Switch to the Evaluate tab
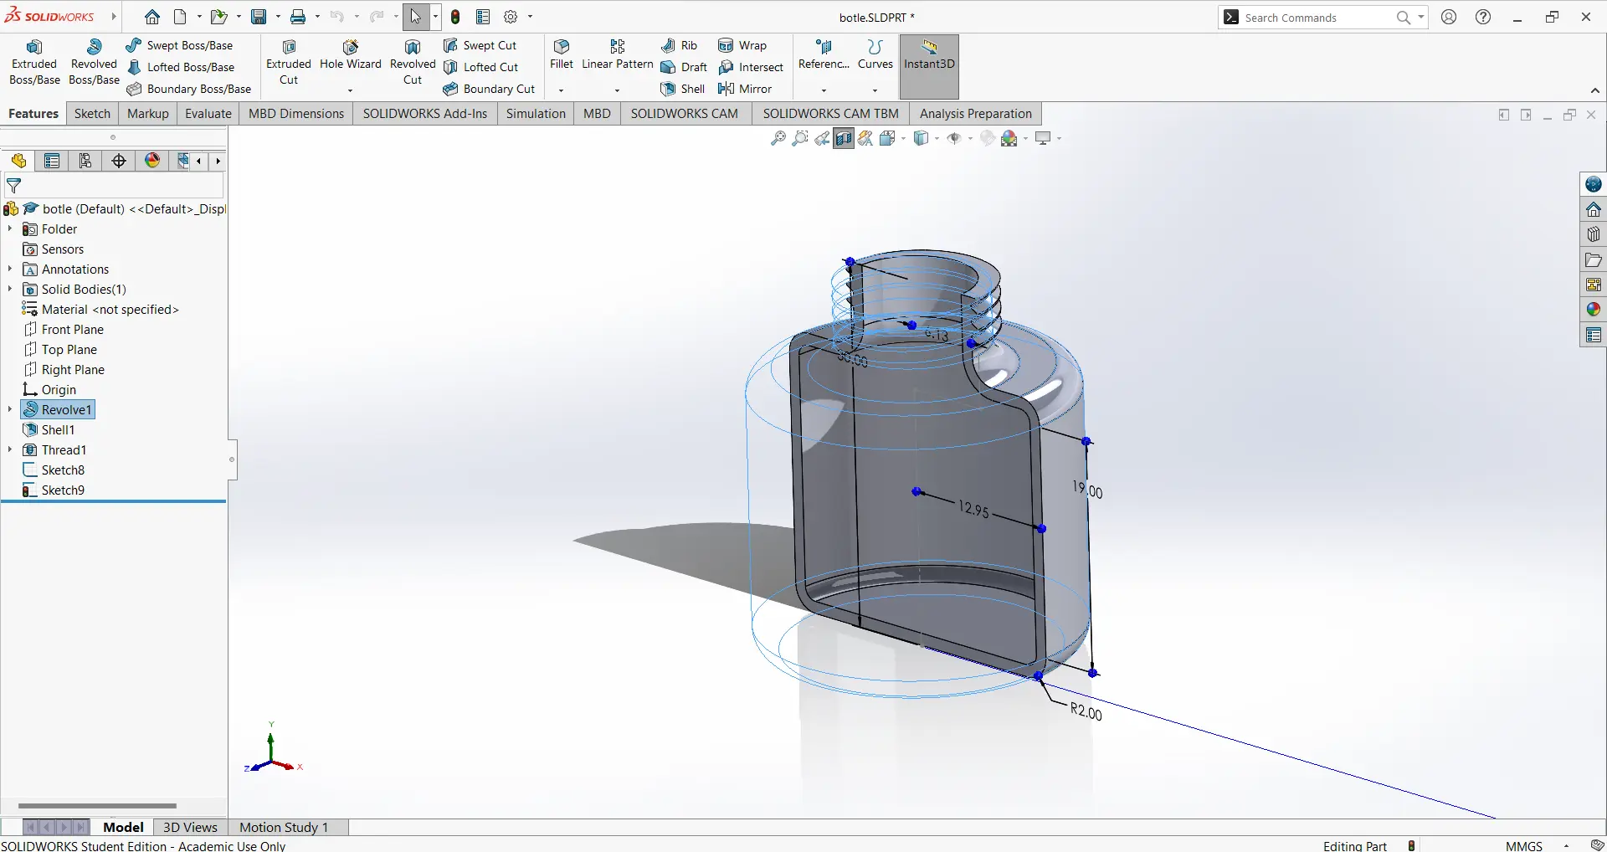 pyautogui.click(x=208, y=114)
